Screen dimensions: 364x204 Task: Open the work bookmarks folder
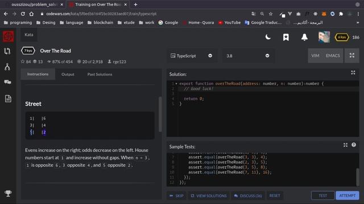(147, 23)
